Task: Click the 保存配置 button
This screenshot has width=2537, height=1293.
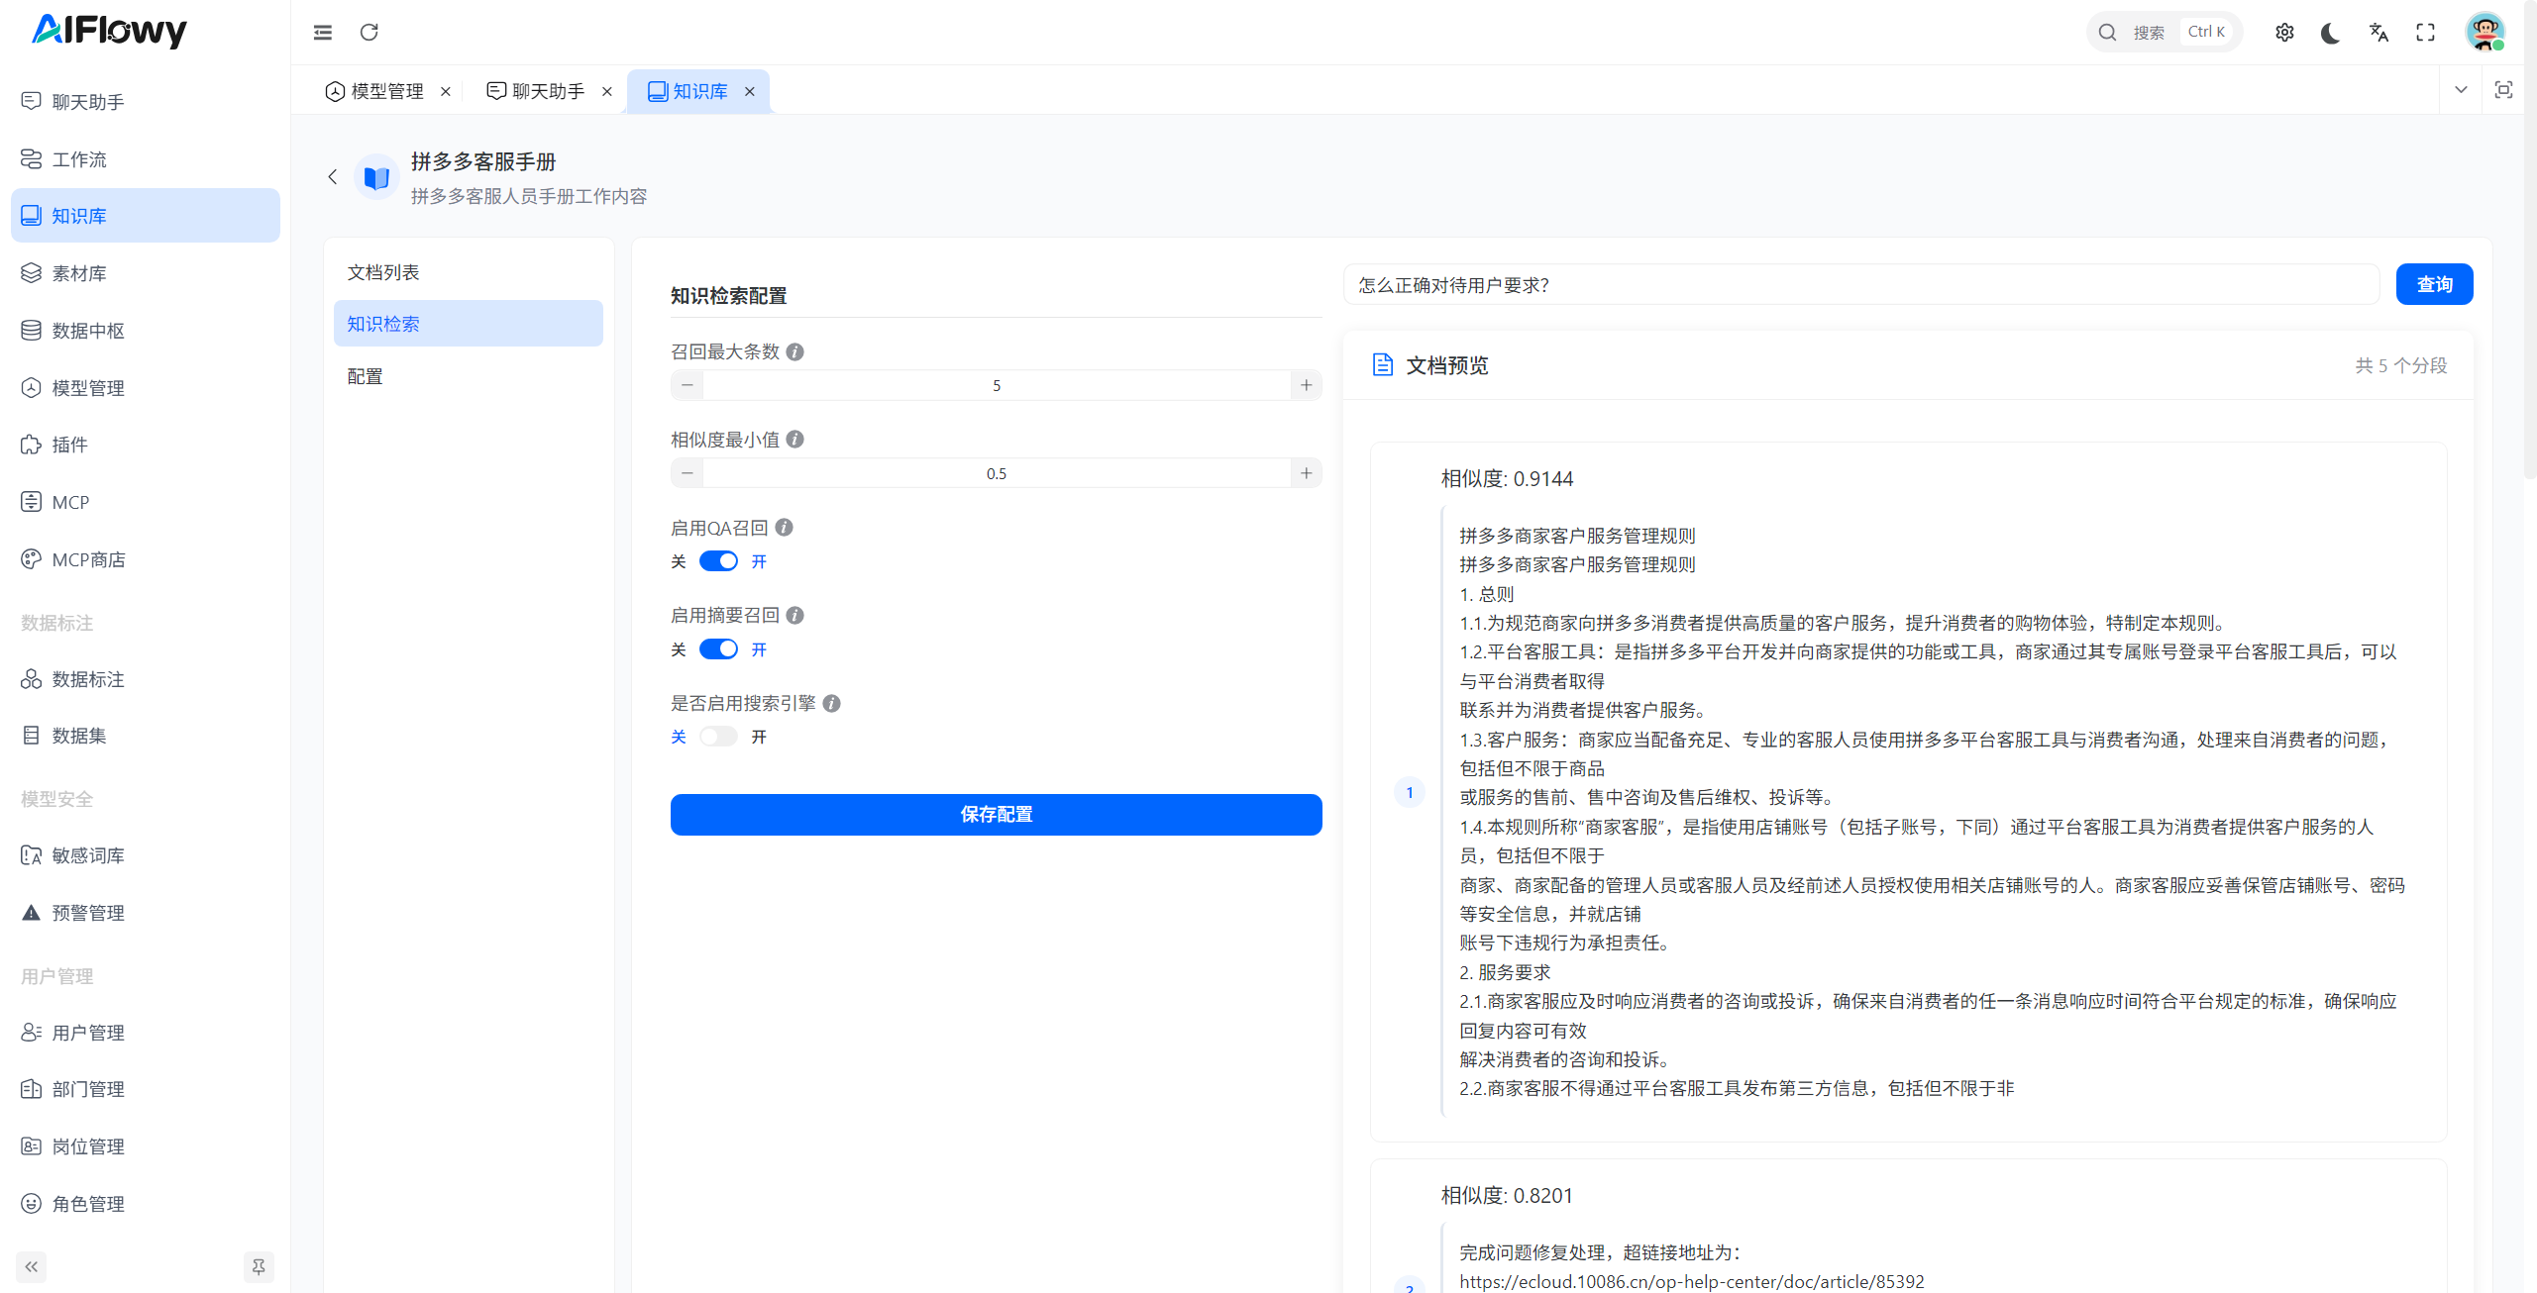Action: tap(996, 814)
